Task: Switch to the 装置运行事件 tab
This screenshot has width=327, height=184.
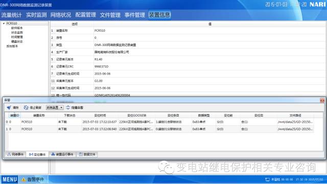Action: coord(62,154)
